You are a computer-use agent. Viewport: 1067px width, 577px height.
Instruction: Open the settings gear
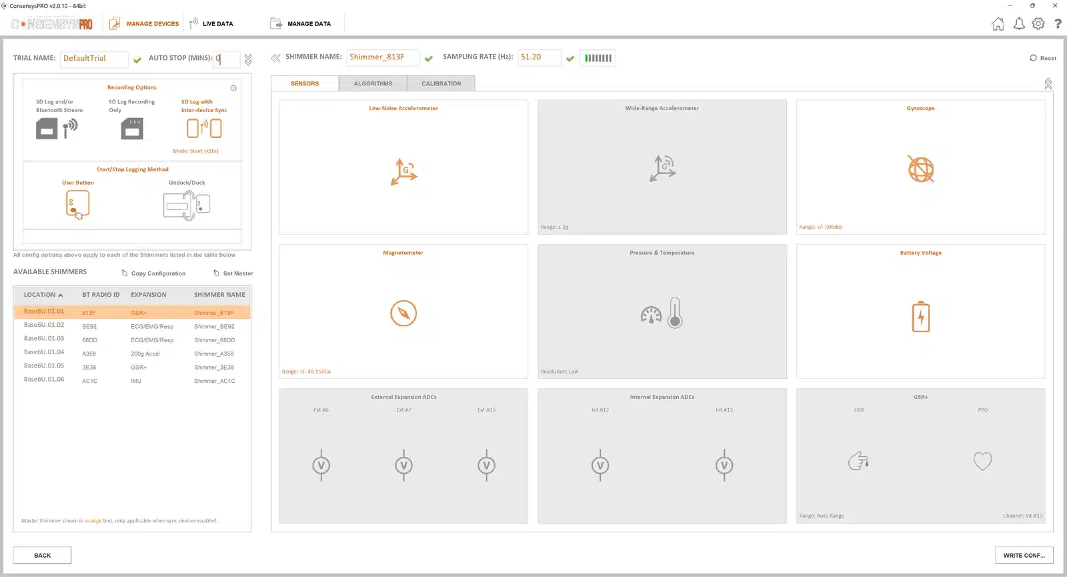(1038, 24)
